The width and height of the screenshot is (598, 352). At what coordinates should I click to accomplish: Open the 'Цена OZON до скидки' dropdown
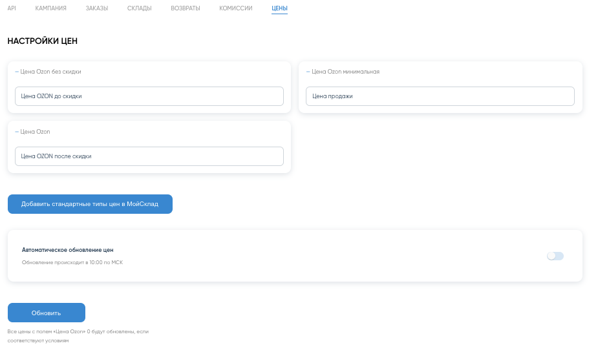tap(149, 96)
